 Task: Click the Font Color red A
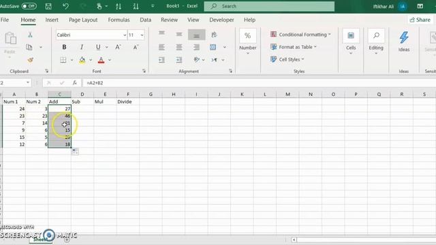(x=102, y=60)
